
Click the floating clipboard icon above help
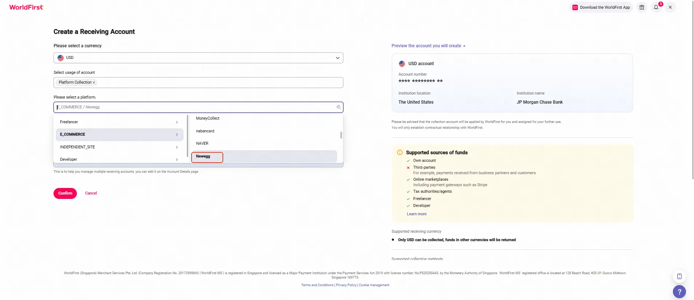point(679,276)
